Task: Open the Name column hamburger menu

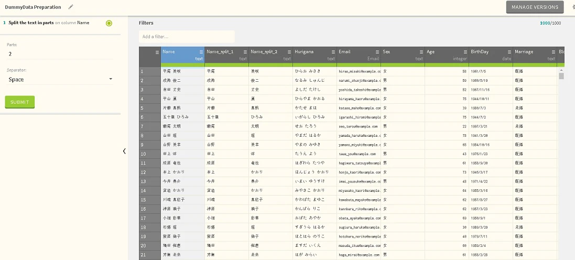Action: tap(201, 52)
